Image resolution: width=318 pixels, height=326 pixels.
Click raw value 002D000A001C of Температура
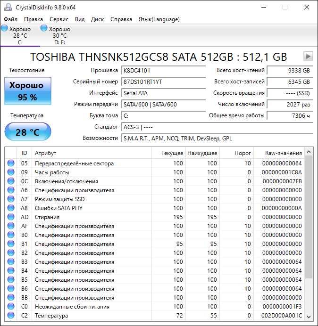click(x=282, y=315)
